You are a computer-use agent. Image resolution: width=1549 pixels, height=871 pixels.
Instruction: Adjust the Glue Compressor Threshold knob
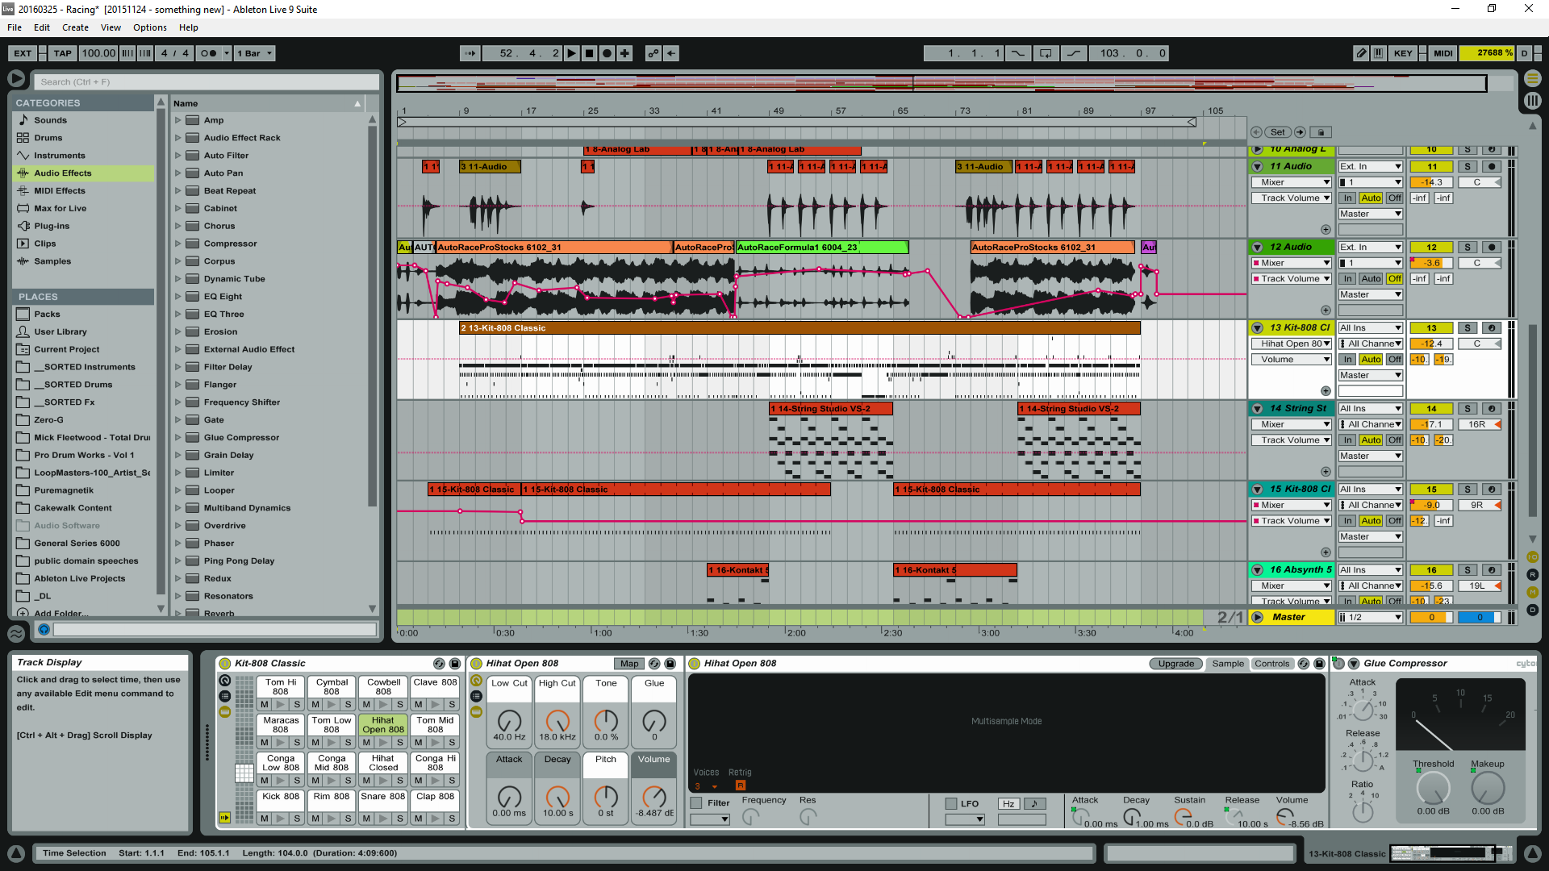coord(1433,788)
